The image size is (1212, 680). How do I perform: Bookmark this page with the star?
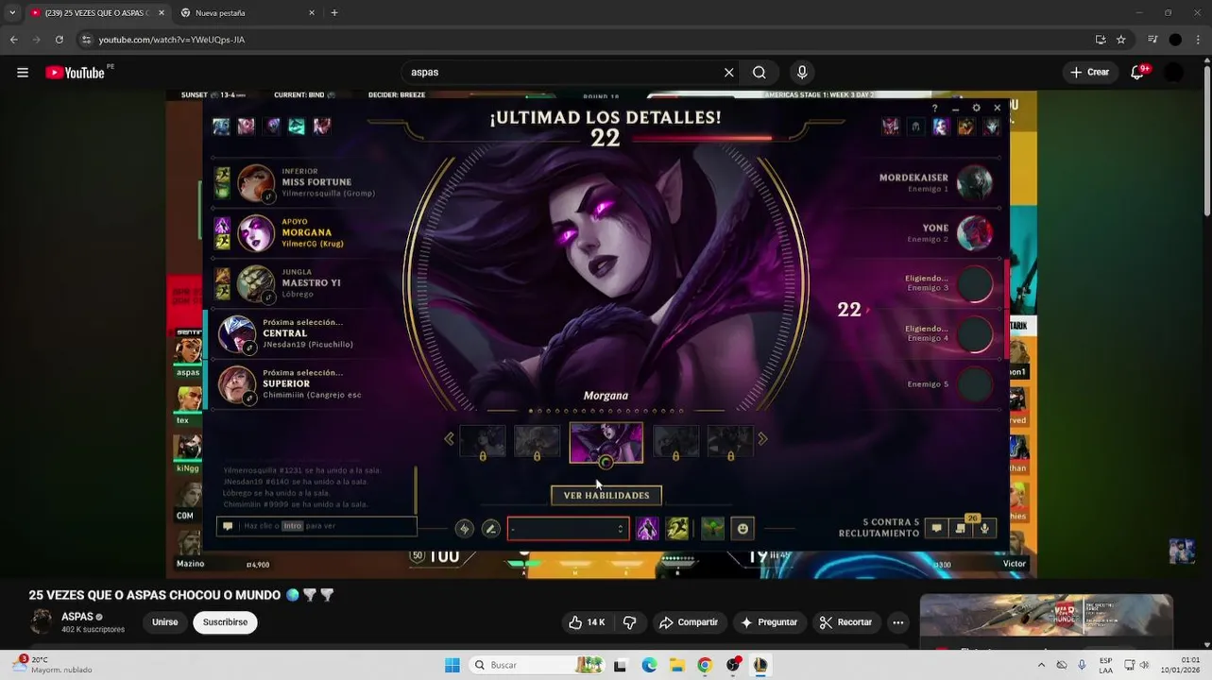click(1121, 40)
